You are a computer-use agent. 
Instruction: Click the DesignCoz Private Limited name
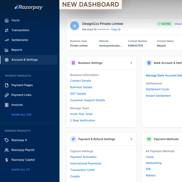pyautogui.click(x=103, y=24)
